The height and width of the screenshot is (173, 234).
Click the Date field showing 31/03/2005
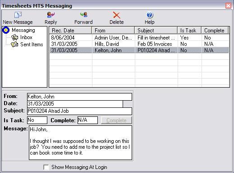point(75,104)
